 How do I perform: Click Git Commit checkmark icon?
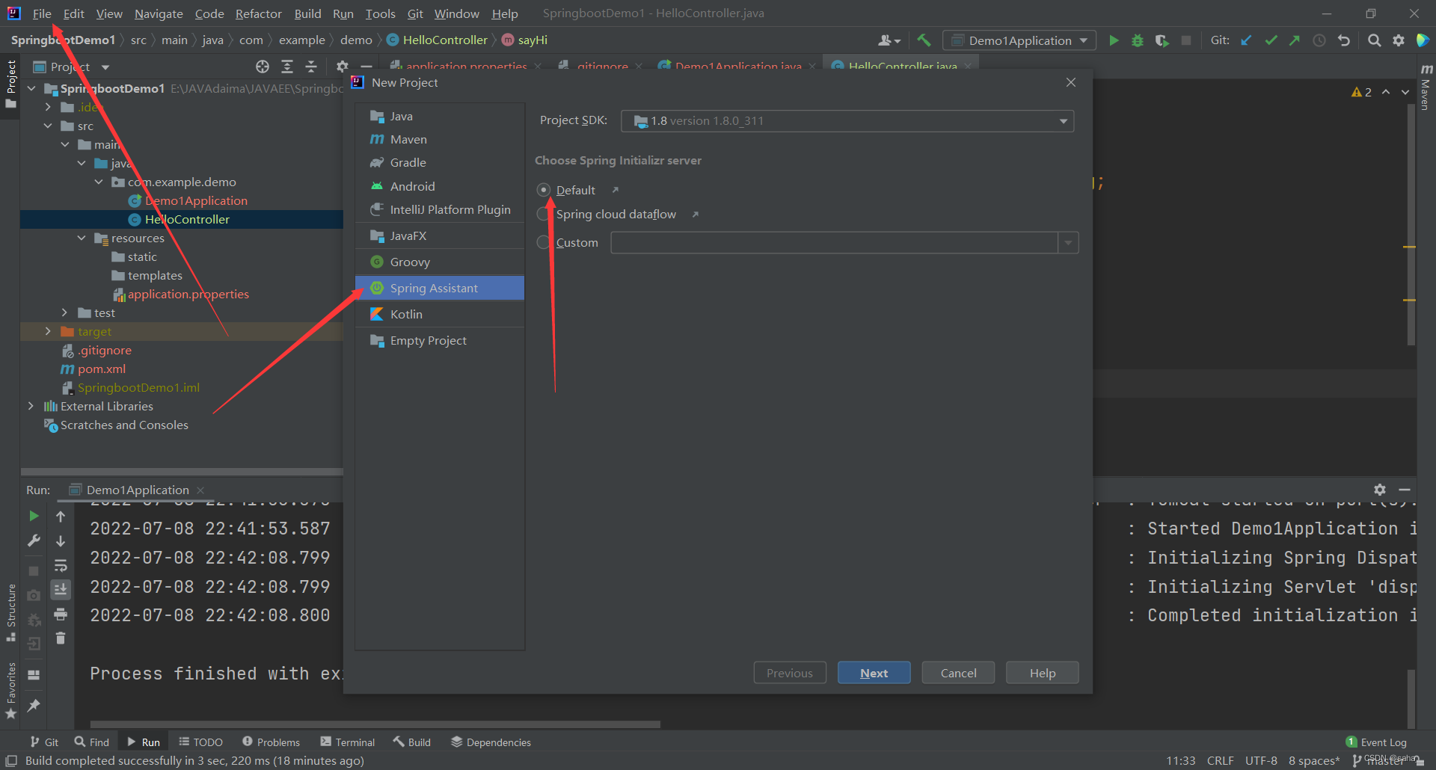1271,40
